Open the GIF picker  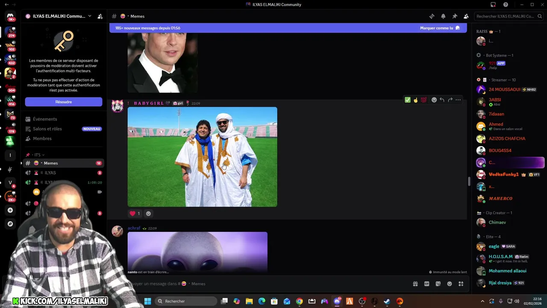426,284
